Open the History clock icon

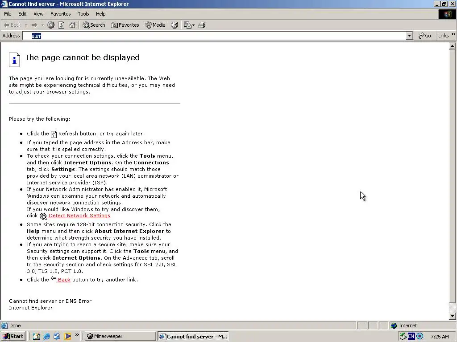174,25
